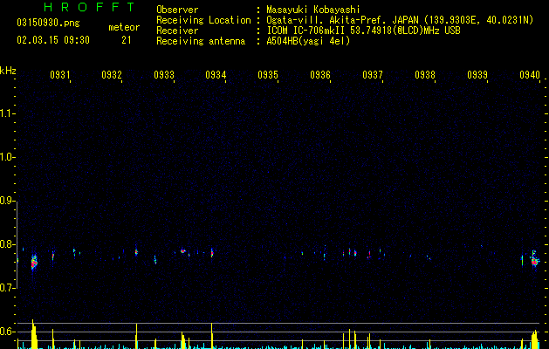Click the 0.6 kHz axis label
549x349 pixels.
coord(7,332)
